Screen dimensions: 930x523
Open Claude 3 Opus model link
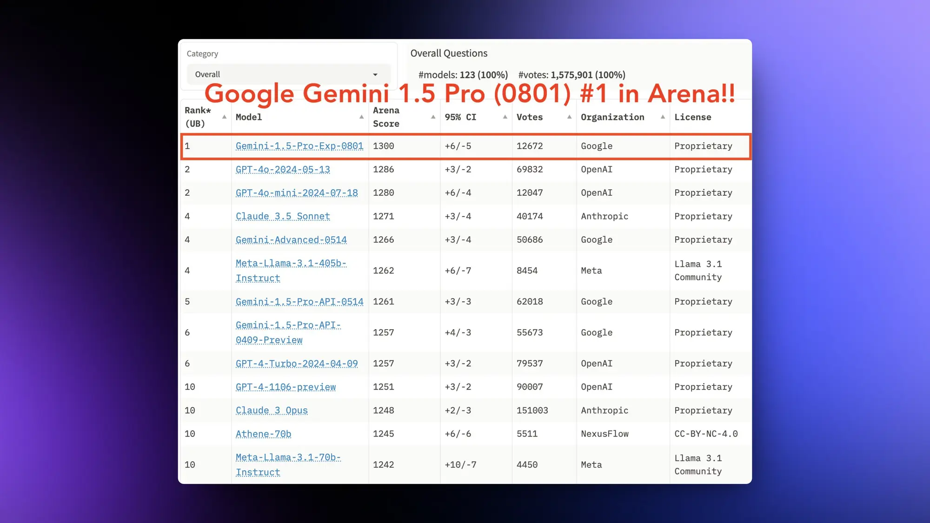[x=272, y=410]
